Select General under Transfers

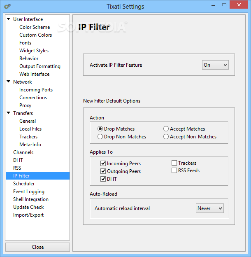pyautogui.click(x=28, y=121)
